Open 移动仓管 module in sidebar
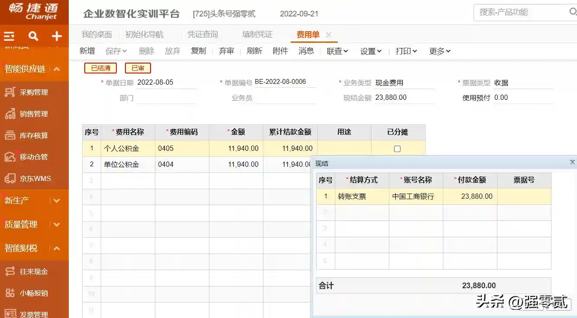Screen dimensions: 577x318 [33, 157]
